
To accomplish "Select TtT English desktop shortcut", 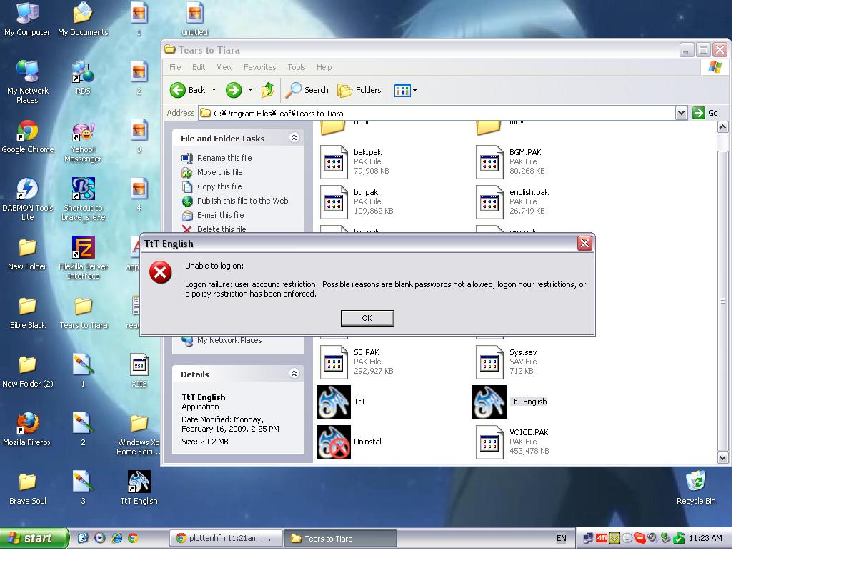I will (139, 487).
